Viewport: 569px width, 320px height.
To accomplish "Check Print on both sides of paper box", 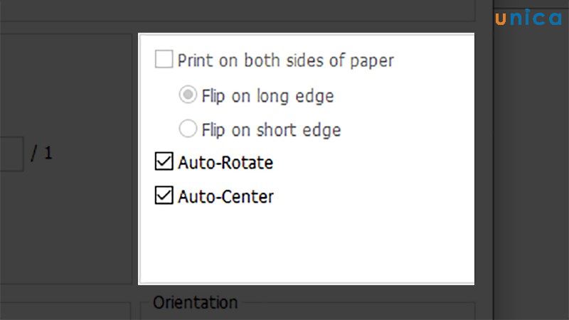I will point(164,60).
